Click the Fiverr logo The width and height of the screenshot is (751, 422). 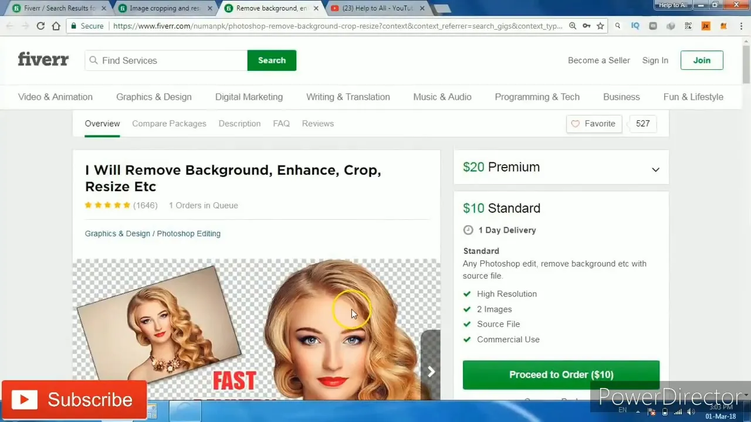[43, 59]
